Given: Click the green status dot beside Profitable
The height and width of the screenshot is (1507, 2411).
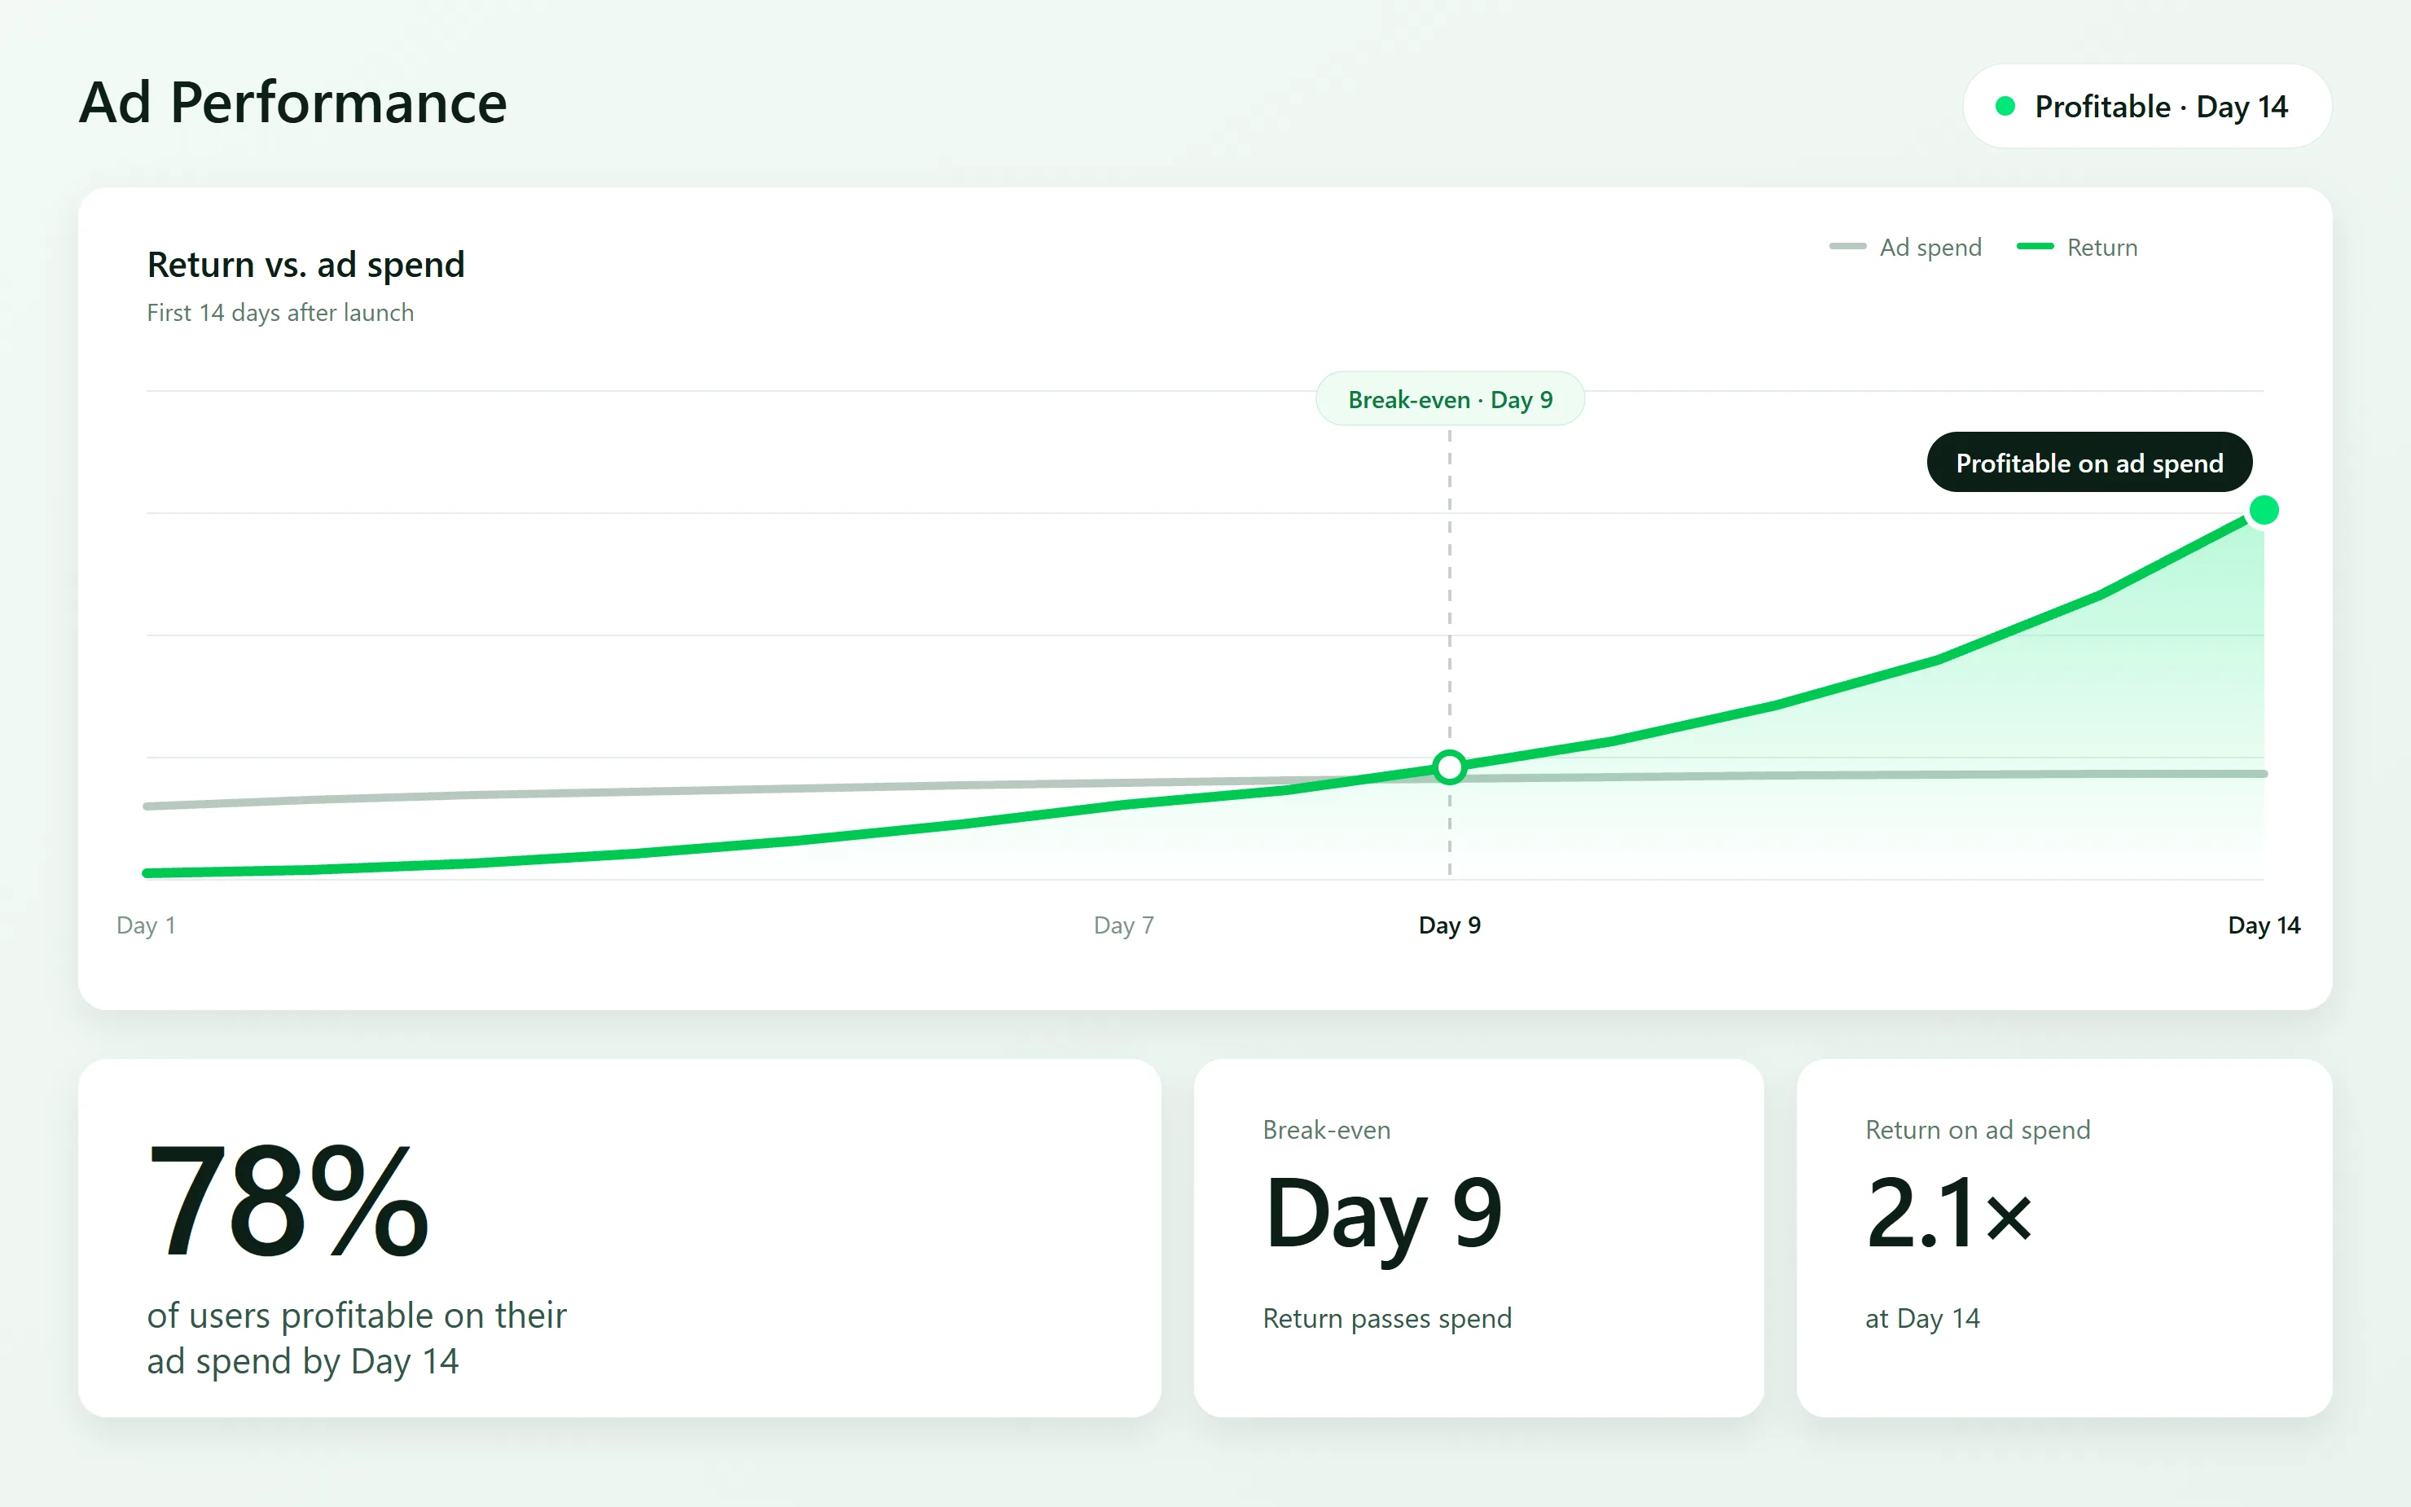Looking at the screenshot, I should [x=2005, y=107].
